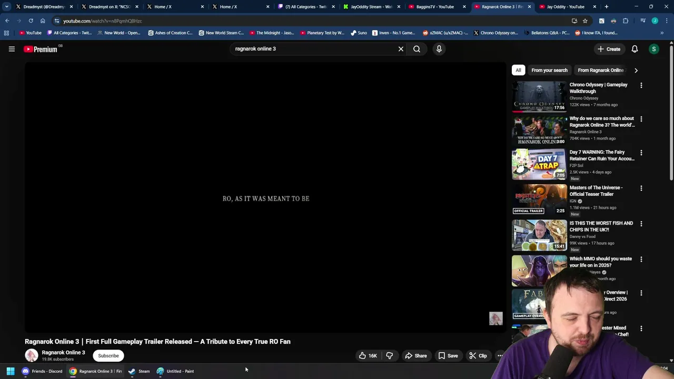
Task: Open the Chrome home page button
Action: [x=43, y=21]
